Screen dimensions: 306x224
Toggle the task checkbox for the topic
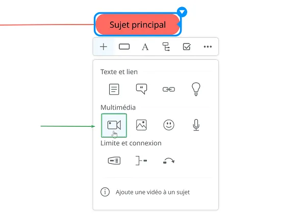(x=187, y=47)
